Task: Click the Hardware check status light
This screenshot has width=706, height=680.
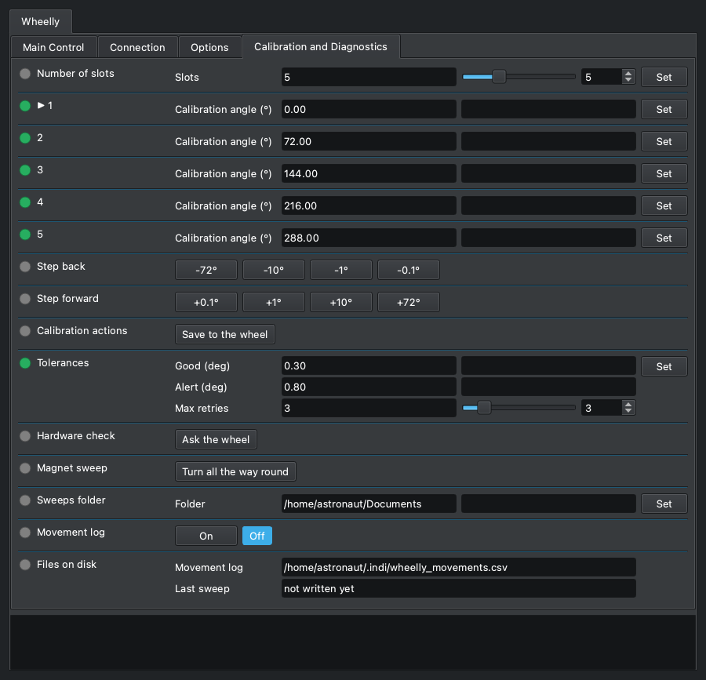Action: coord(25,435)
